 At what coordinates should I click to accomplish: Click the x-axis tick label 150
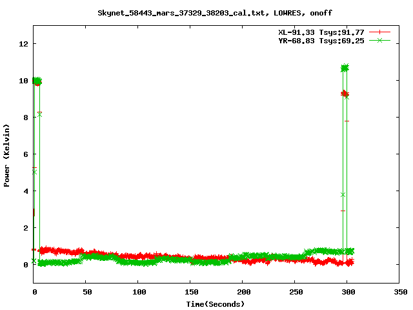[x=192, y=292]
